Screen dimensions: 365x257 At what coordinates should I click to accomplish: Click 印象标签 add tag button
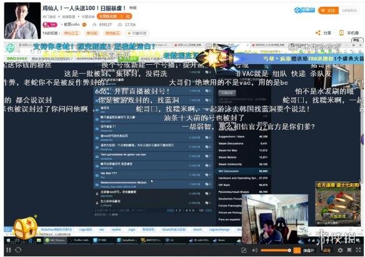click(137, 33)
